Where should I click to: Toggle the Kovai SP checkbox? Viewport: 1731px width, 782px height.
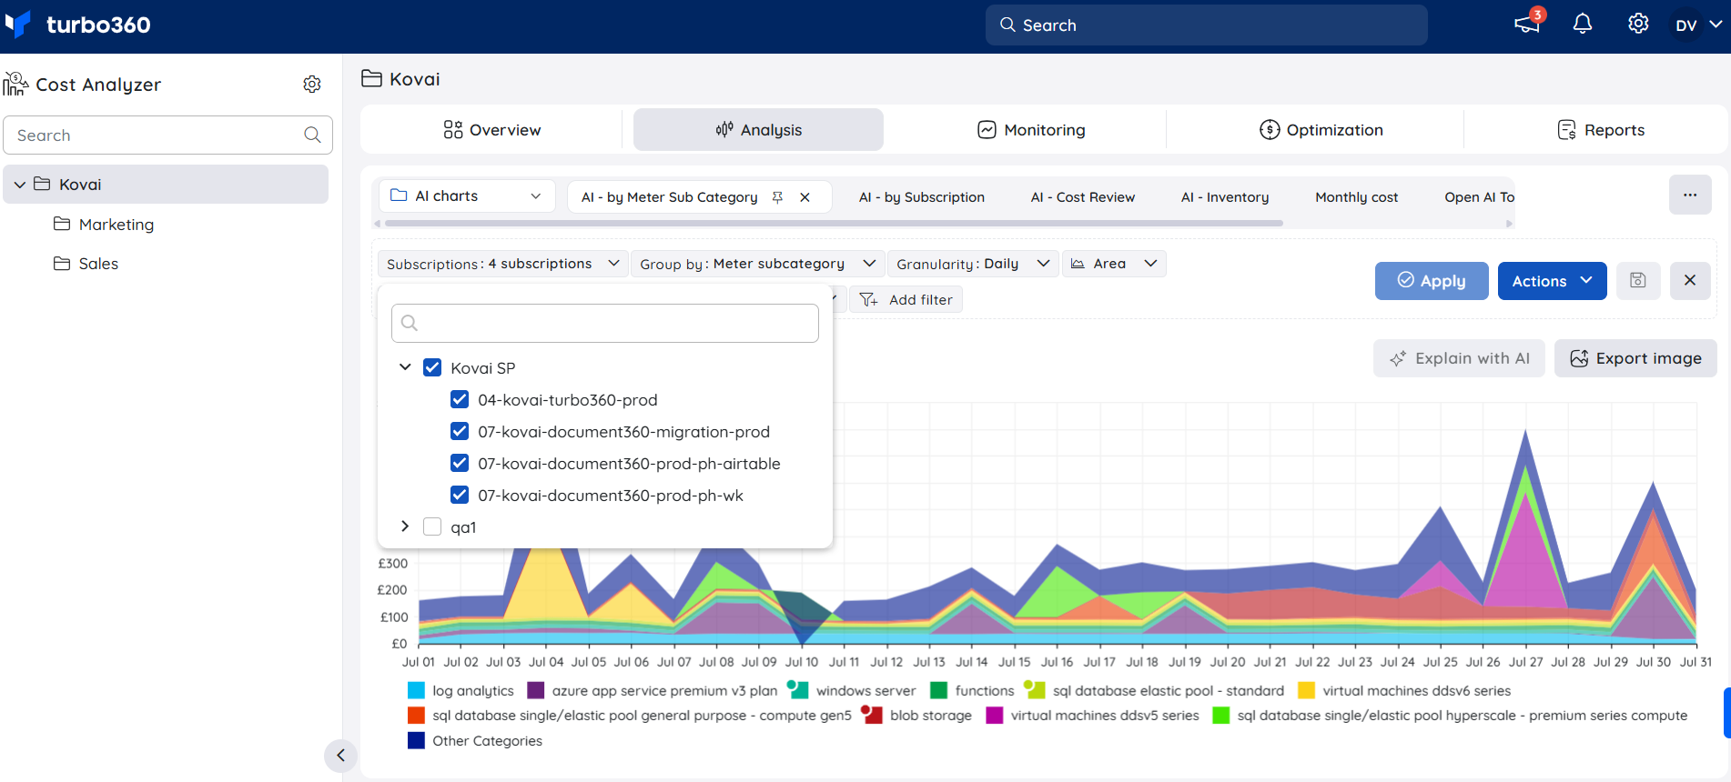[432, 368]
